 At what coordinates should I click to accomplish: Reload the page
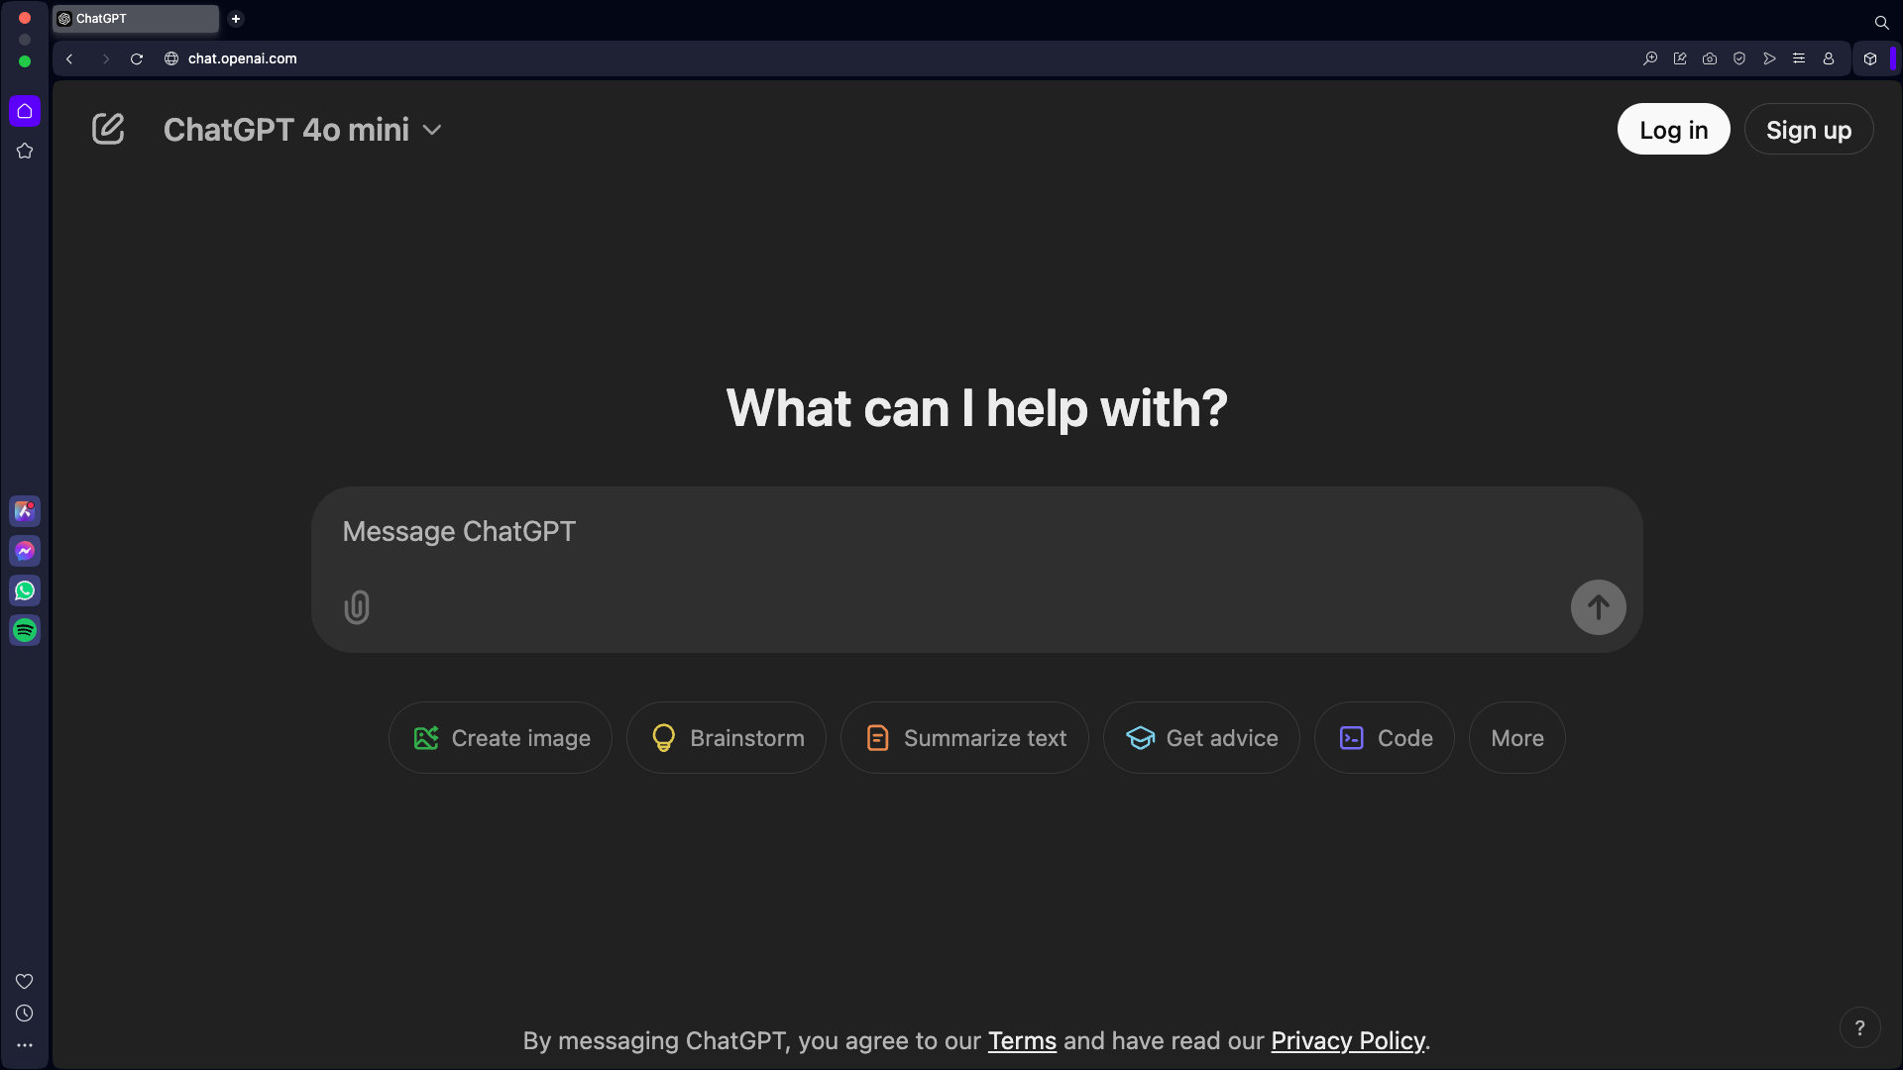pos(137,58)
